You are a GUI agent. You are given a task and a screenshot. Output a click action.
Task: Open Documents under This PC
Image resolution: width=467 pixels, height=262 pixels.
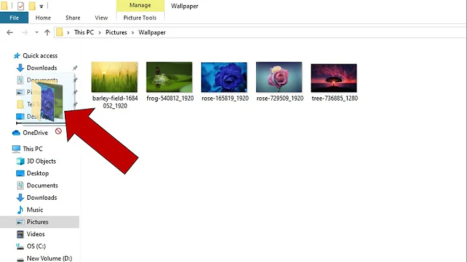coord(42,185)
